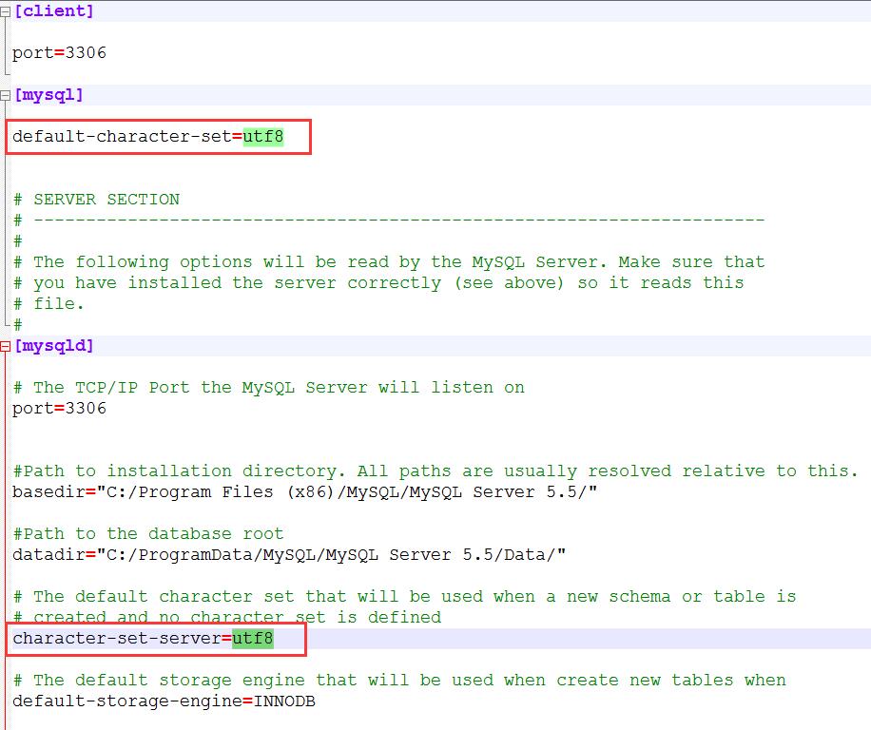Click the dashed separator comment line
This screenshot has height=730, width=871.
389,221
